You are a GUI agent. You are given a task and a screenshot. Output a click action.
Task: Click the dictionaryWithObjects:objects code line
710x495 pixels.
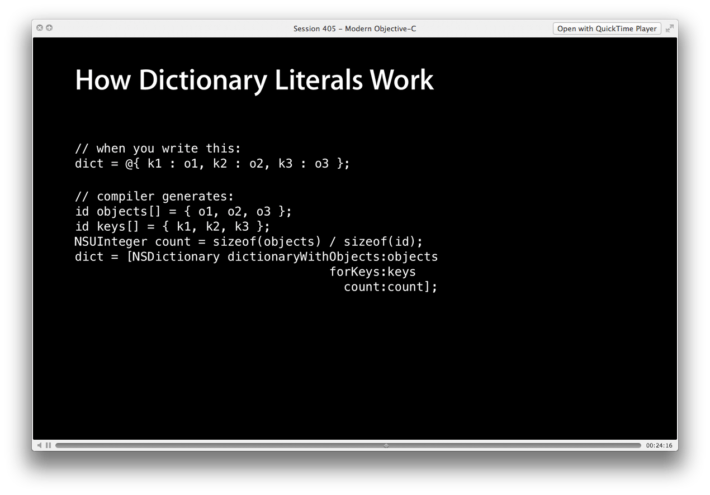pos(257,257)
